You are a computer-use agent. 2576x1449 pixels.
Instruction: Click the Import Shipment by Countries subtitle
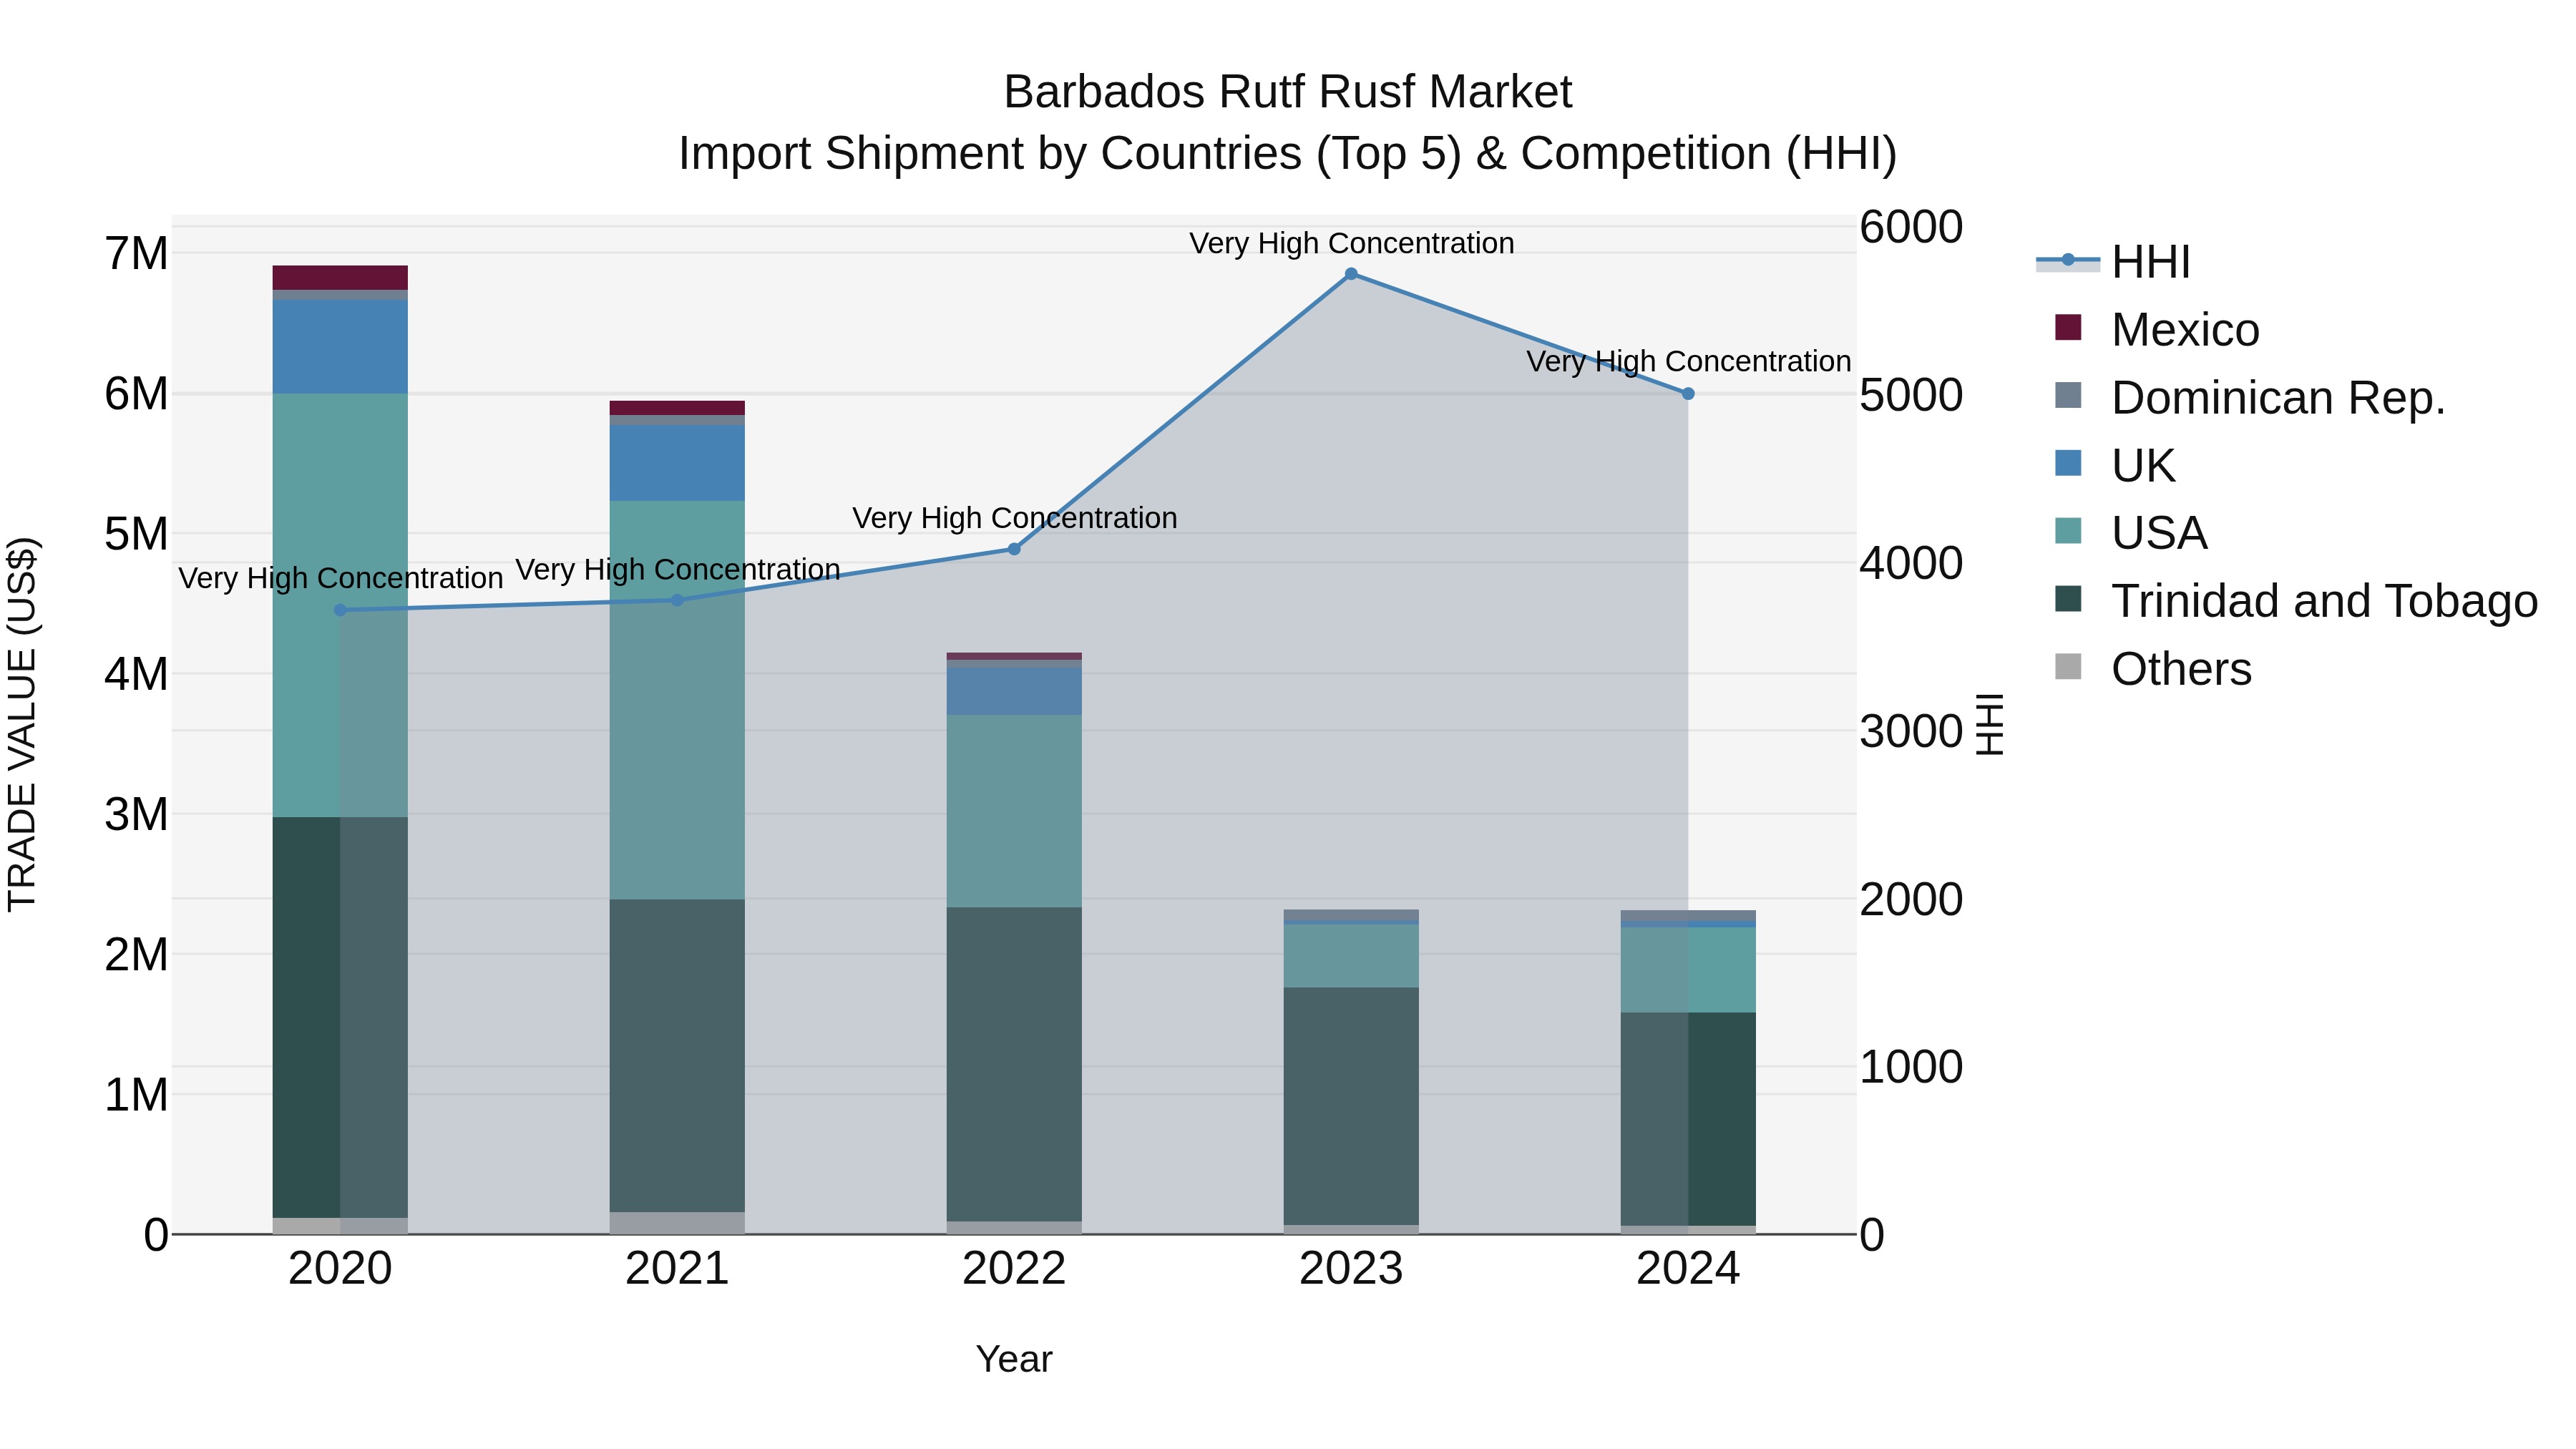coord(1288,154)
